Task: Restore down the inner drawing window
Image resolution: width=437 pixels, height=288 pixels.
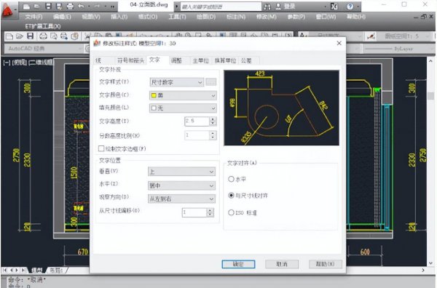Action: [424, 17]
